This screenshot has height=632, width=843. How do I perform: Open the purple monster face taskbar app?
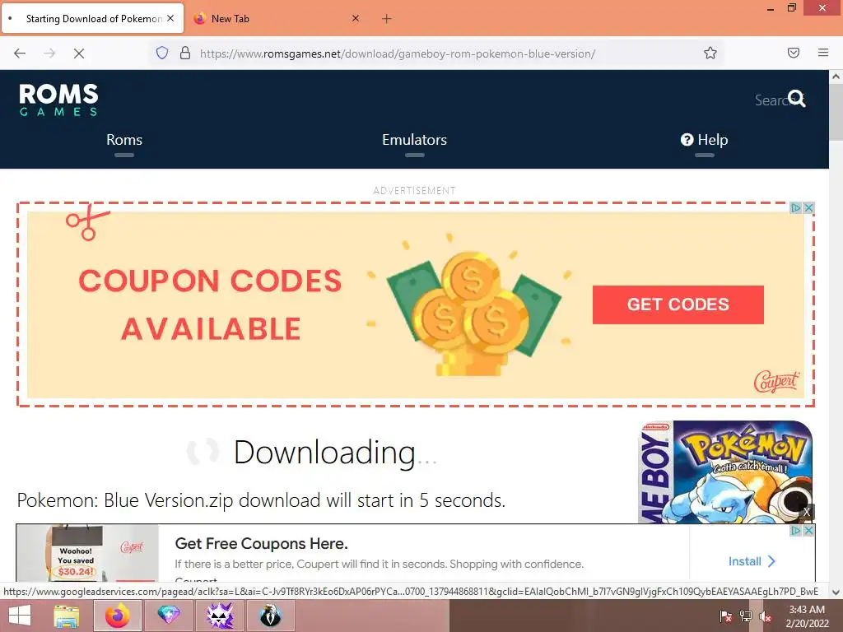220,616
